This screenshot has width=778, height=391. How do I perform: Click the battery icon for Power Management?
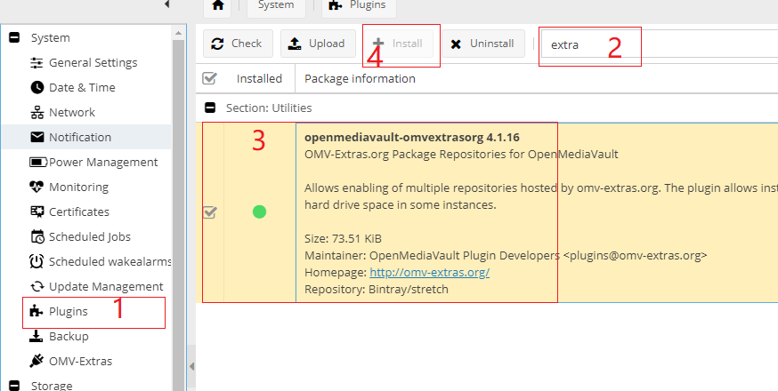coord(37,162)
